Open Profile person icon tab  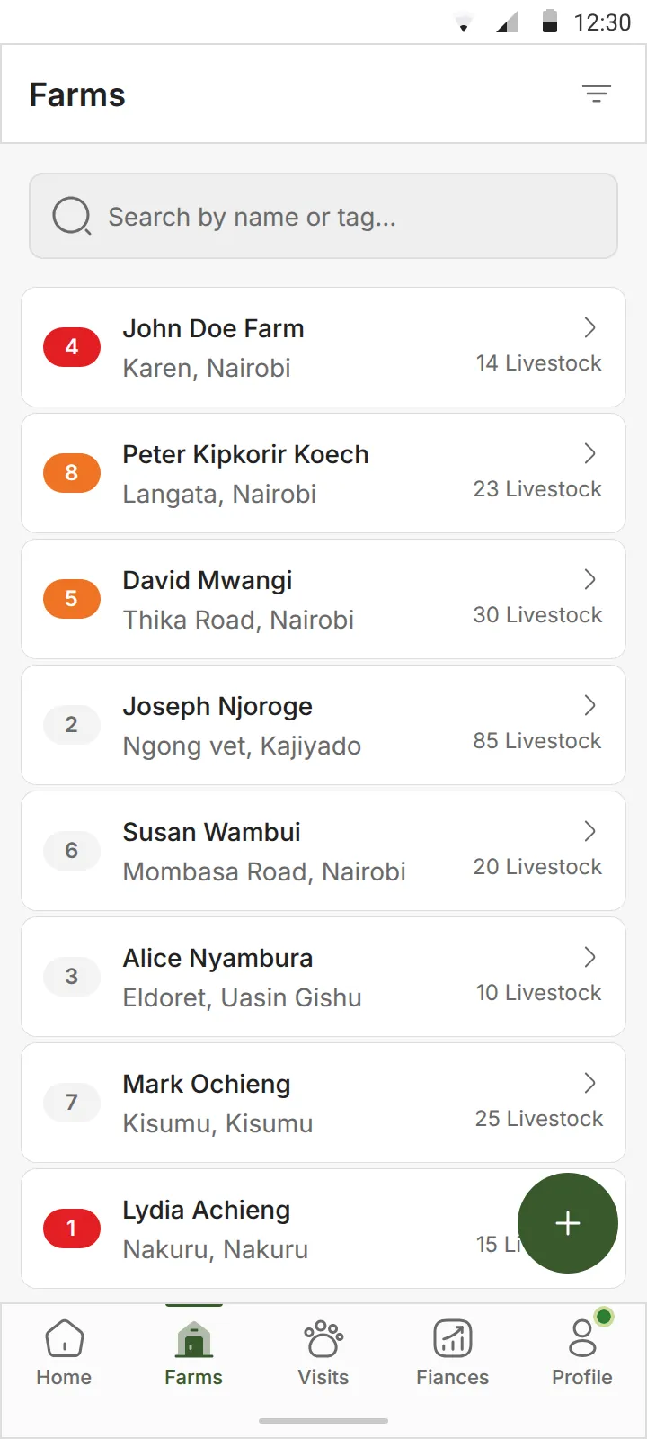point(582,1338)
